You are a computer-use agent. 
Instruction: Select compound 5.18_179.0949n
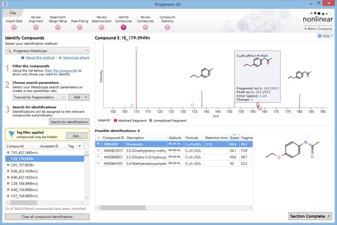coord(45,159)
